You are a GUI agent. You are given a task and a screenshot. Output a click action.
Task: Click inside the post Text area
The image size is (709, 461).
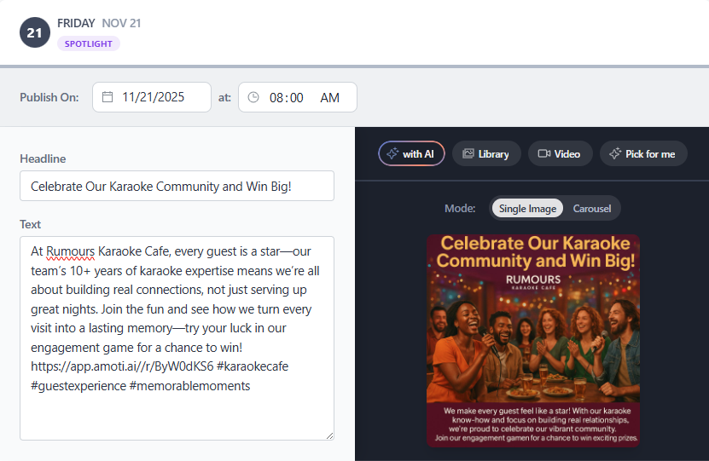coord(177,409)
